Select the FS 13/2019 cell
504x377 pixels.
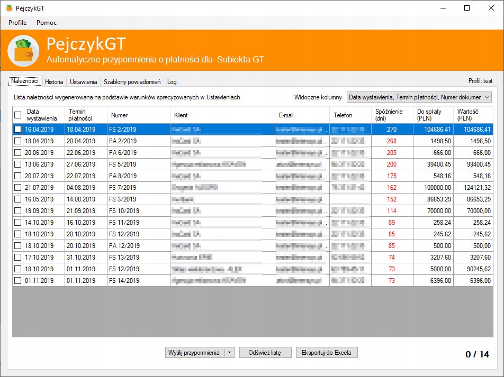(x=139, y=257)
